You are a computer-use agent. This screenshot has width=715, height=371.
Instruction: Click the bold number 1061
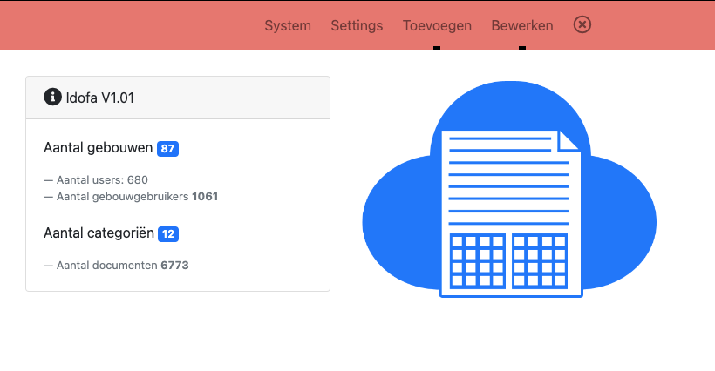click(205, 197)
